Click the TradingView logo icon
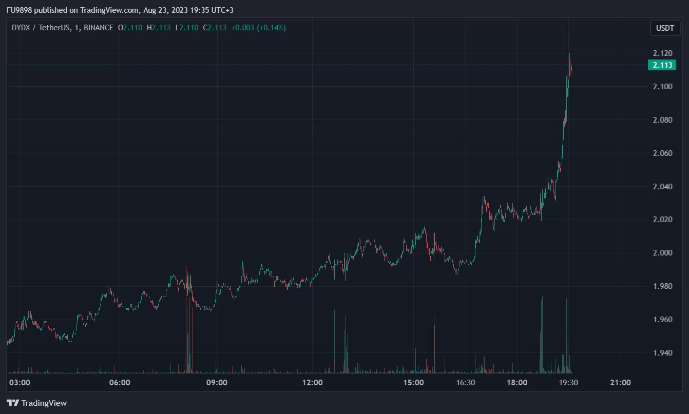 (x=13, y=403)
